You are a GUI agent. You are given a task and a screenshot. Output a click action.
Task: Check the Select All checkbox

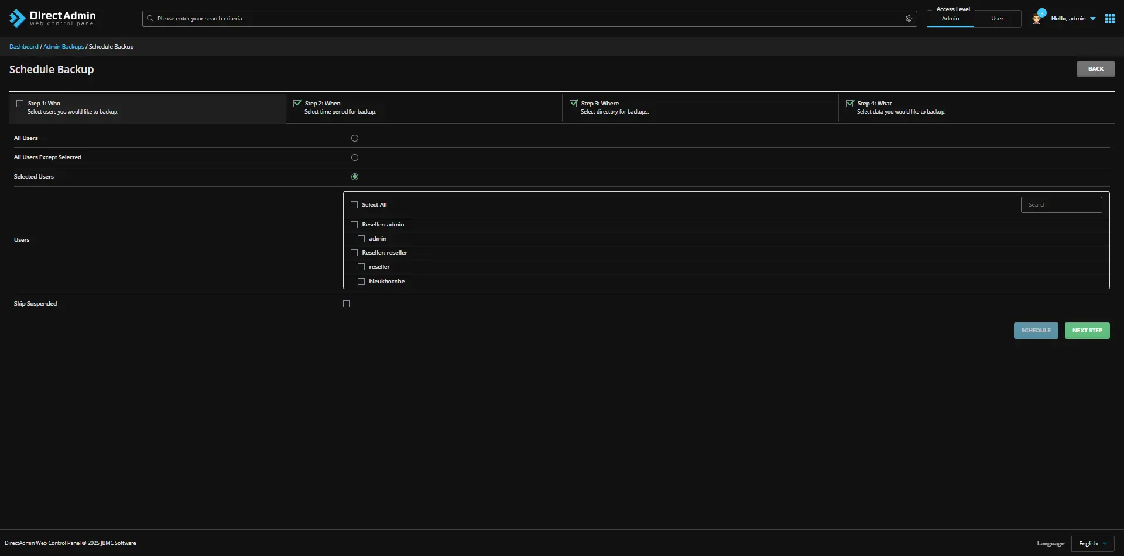(x=354, y=205)
